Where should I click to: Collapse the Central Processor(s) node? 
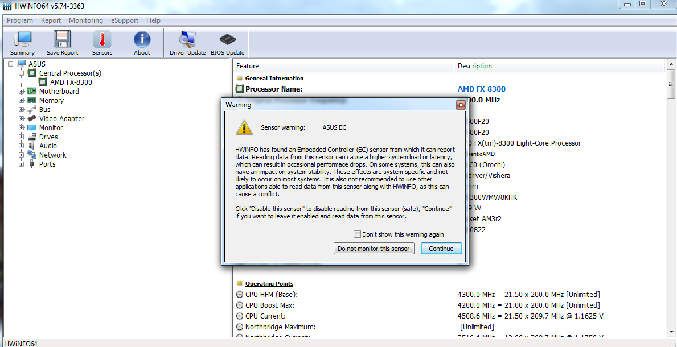pos(21,73)
